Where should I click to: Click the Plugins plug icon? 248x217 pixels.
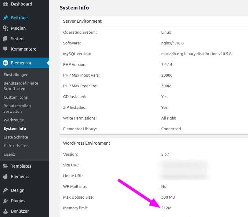[6, 201]
